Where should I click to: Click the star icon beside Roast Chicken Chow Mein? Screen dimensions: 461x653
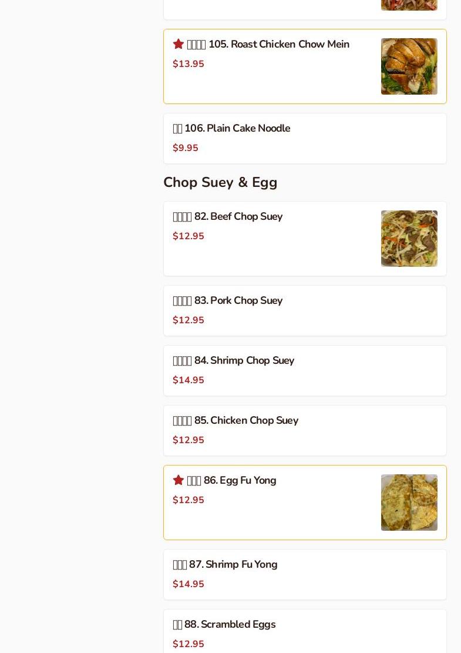[x=179, y=44]
